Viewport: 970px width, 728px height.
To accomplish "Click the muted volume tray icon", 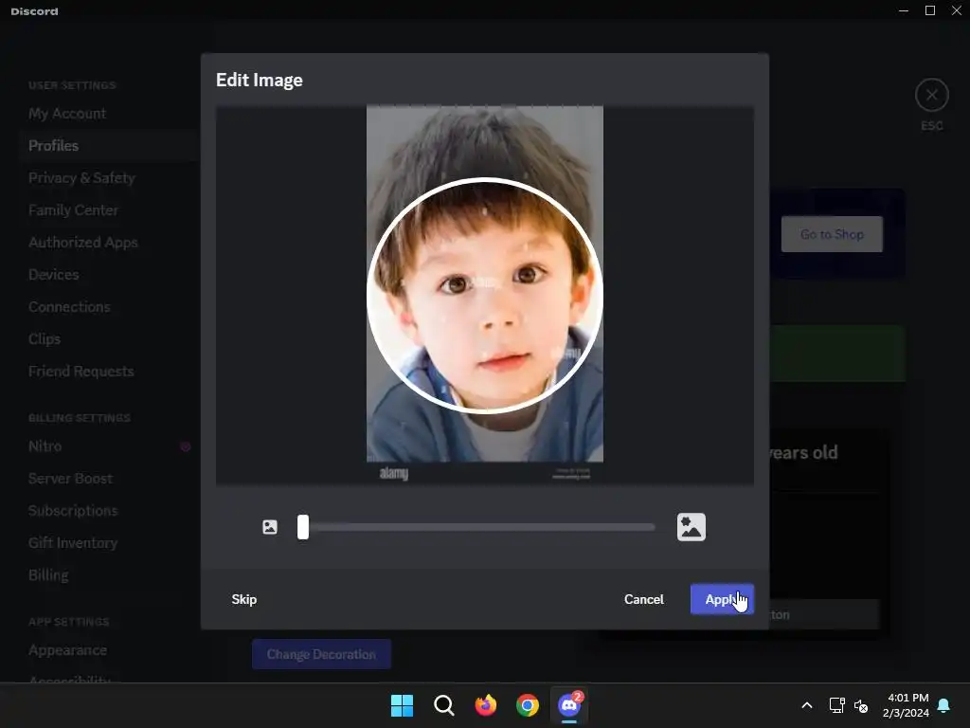I will (x=860, y=705).
